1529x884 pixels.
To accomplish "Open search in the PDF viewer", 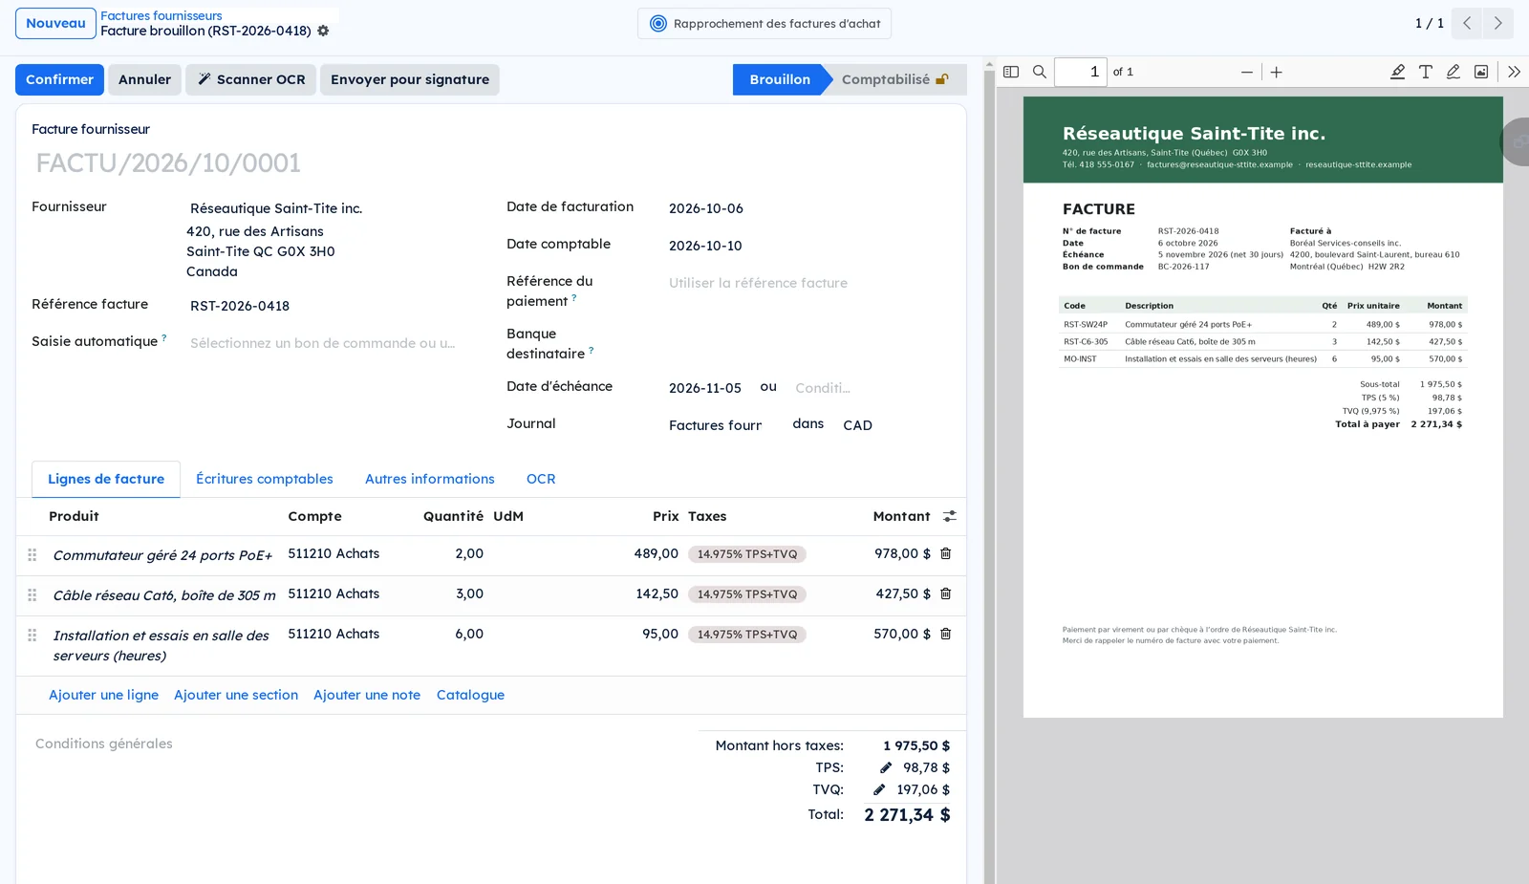I will (1040, 72).
